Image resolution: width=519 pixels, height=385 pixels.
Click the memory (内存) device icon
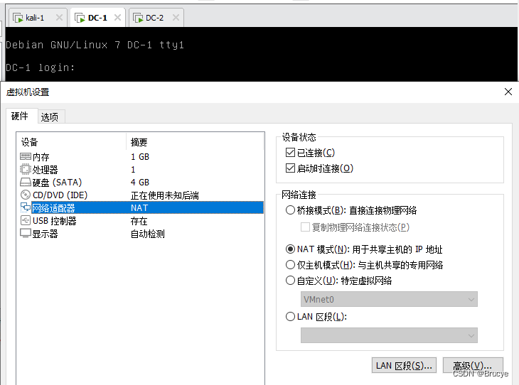pyautogui.click(x=26, y=156)
